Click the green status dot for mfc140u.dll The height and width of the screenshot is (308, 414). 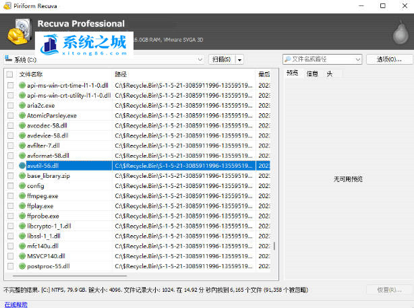tap(22, 246)
